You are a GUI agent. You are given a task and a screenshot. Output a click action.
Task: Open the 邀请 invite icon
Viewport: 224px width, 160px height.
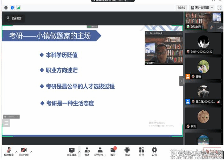click(x=87, y=151)
